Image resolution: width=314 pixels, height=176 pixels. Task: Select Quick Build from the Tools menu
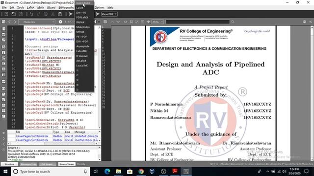(84, 3)
